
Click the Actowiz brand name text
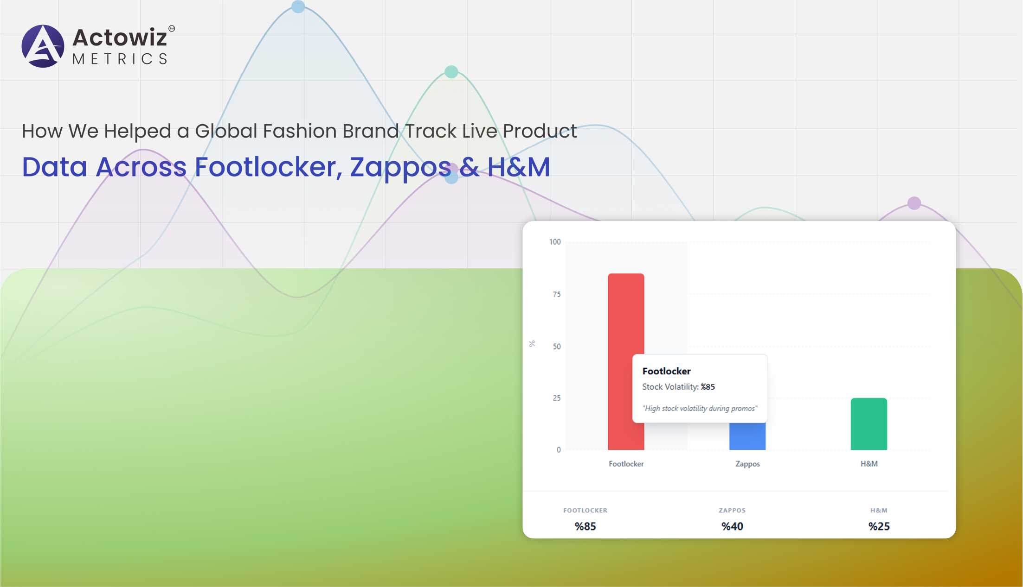(x=120, y=38)
